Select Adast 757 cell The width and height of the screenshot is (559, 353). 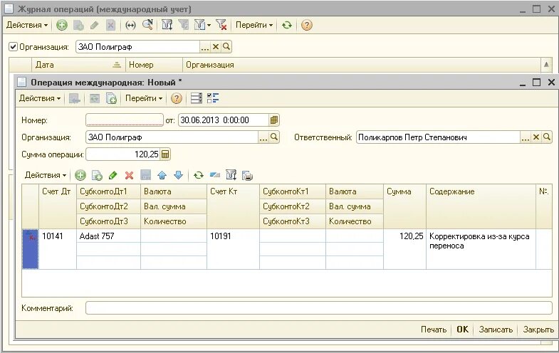point(108,236)
